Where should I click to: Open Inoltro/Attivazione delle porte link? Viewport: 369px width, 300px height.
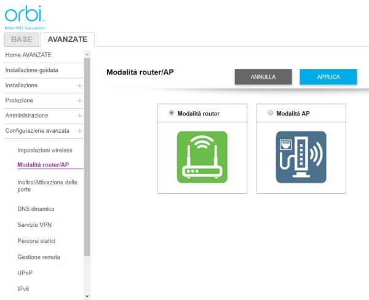point(47,186)
